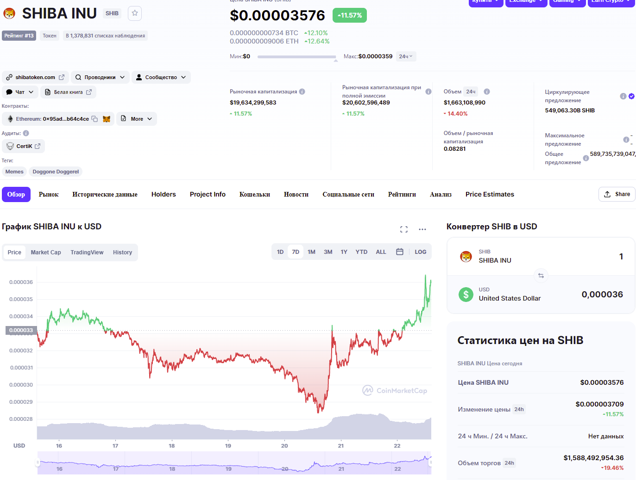
Task: Toggle the LOG scale on chart
Action: pyautogui.click(x=421, y=252)
